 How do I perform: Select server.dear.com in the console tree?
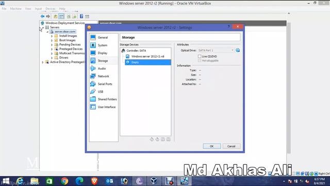65,32
